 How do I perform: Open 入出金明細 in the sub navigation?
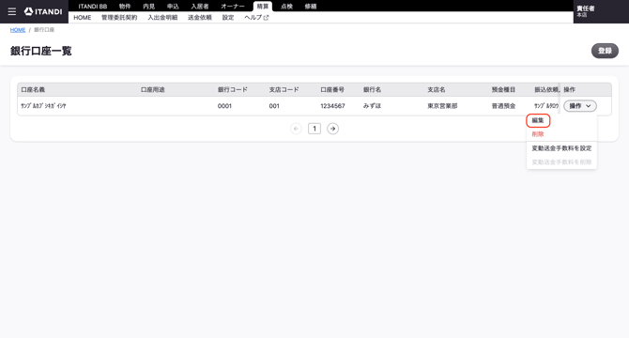coord(162,18)
